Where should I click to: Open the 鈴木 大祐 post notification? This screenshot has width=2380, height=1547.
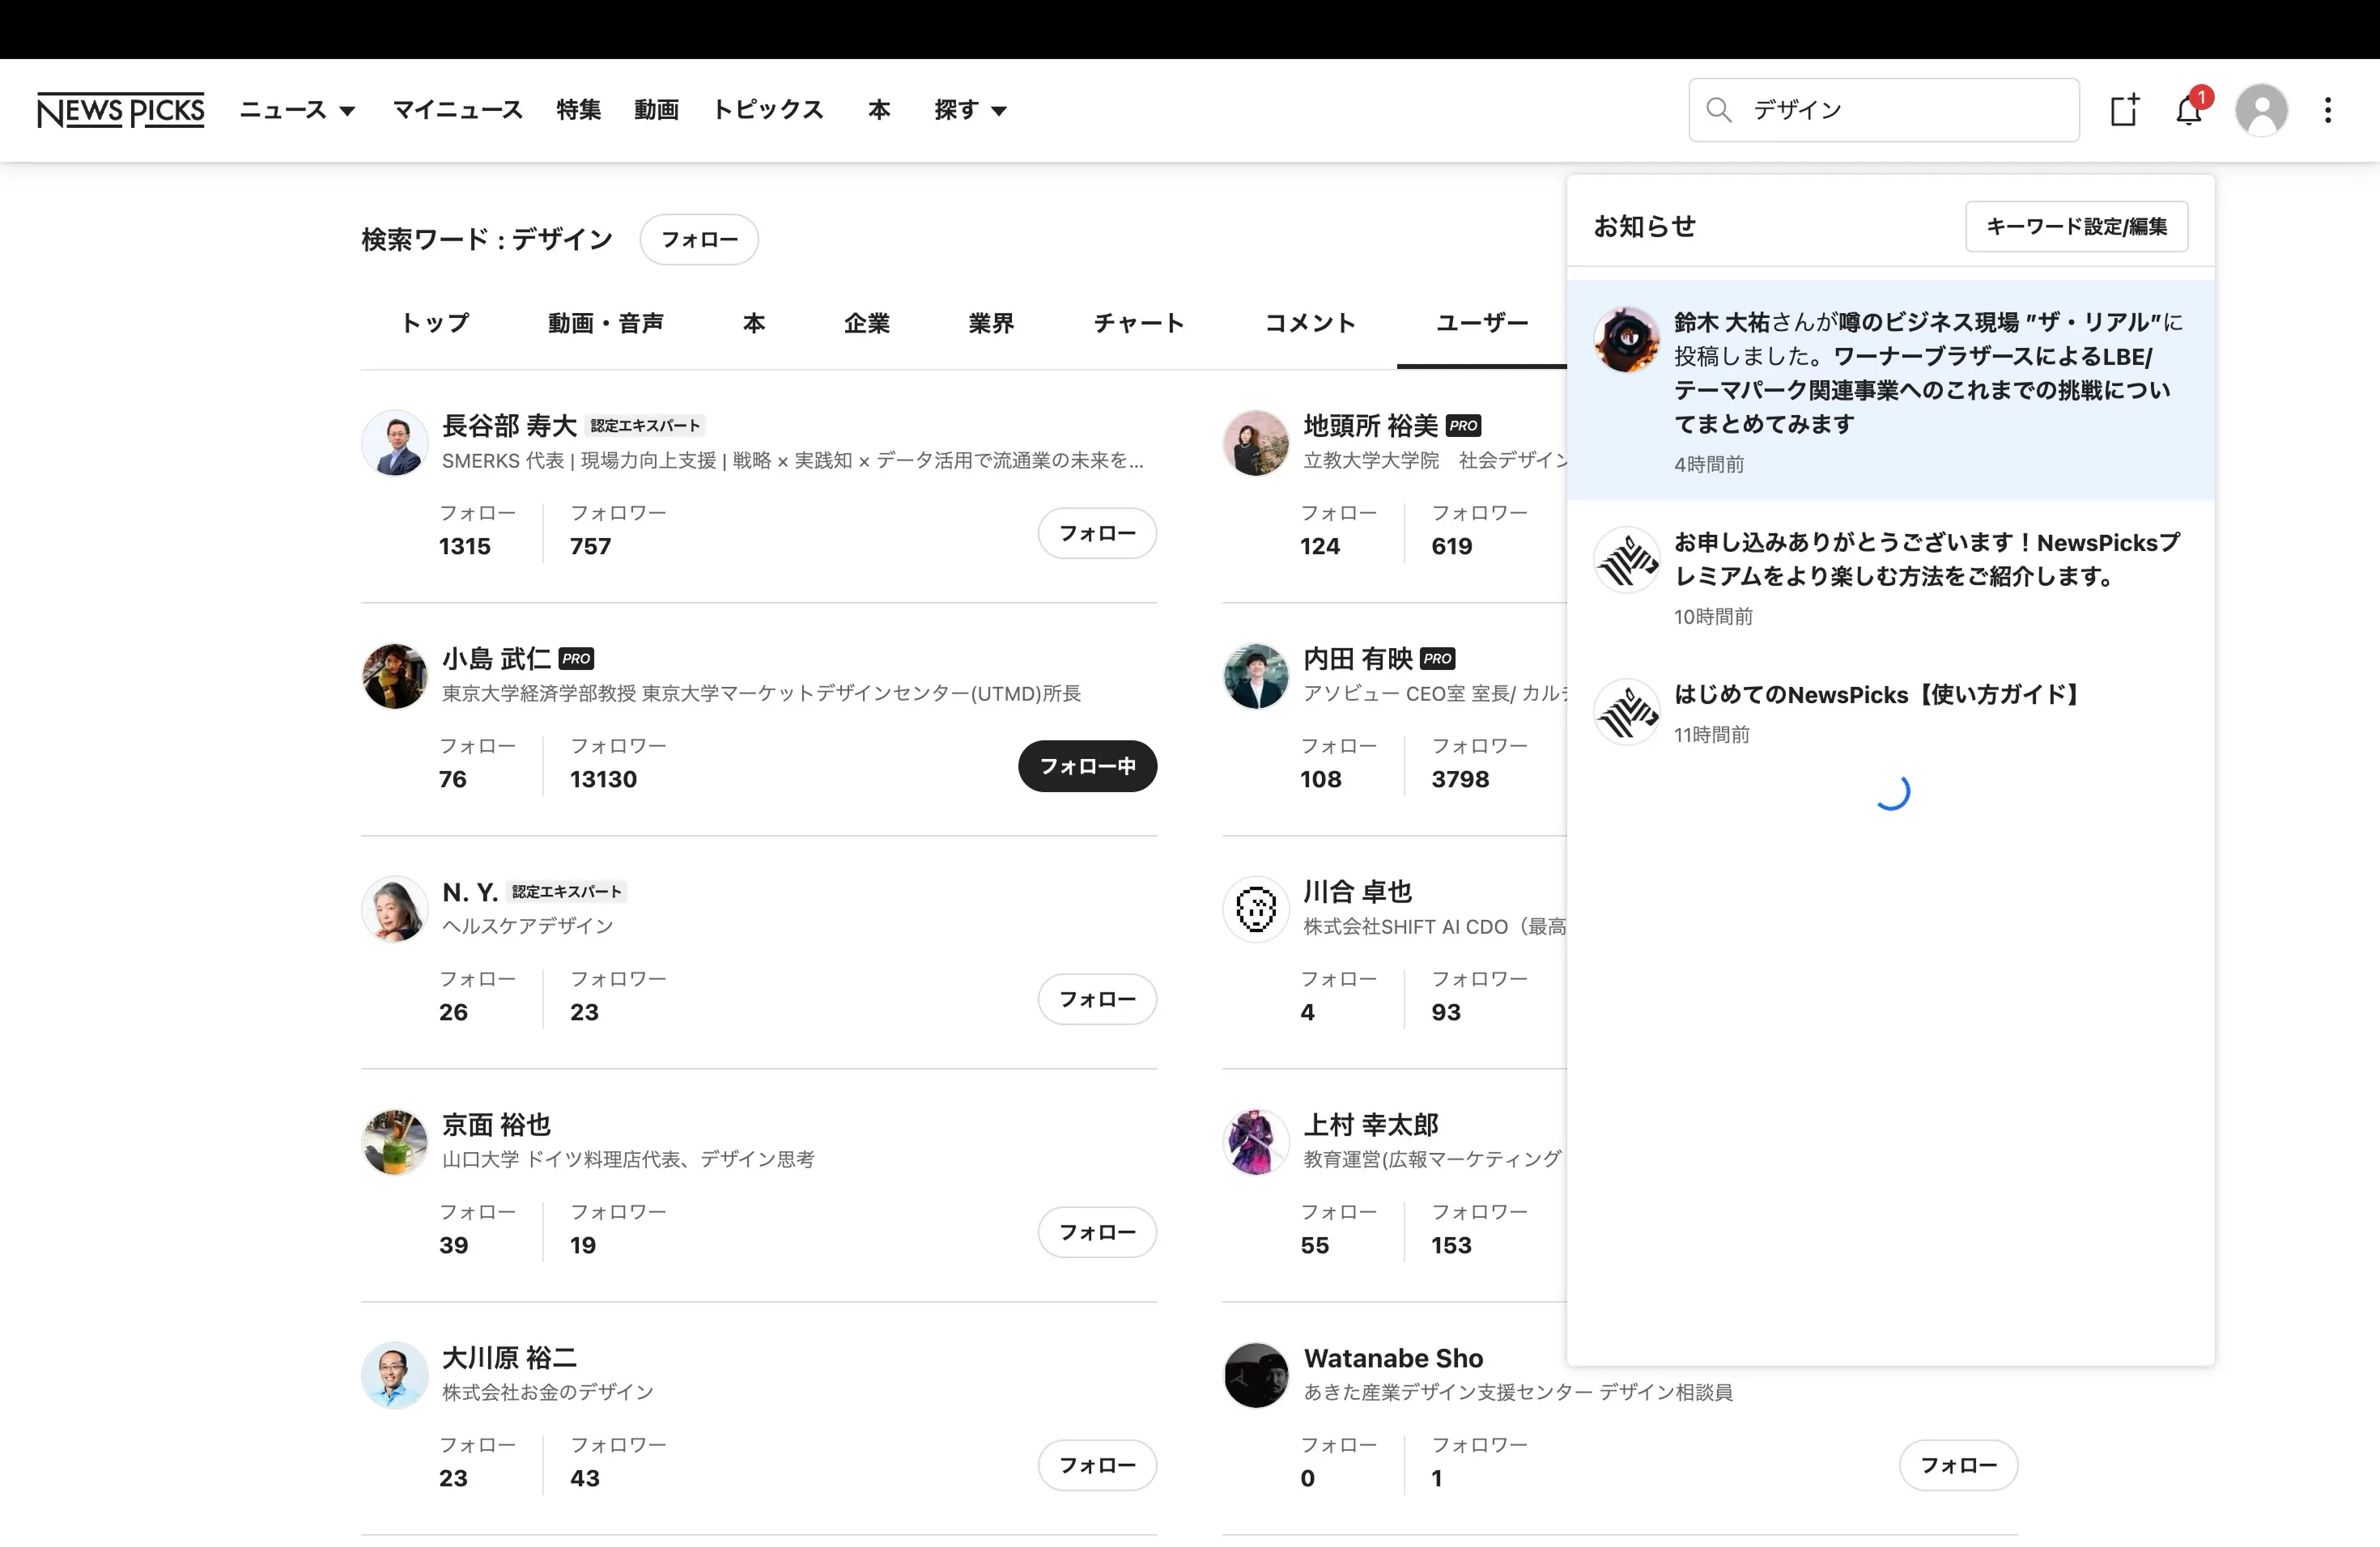(1890, 390)
